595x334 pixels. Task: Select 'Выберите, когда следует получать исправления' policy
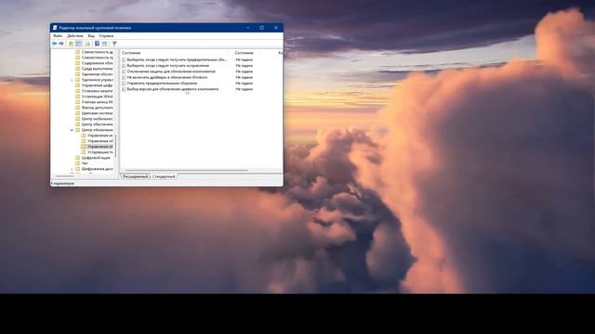click(x=167, y=66)
